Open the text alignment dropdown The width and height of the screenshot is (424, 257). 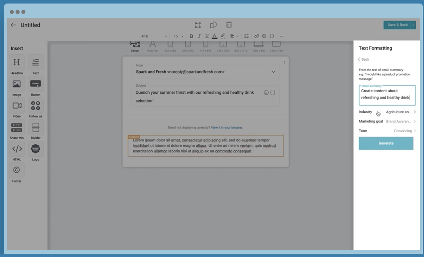coord(234,36)
